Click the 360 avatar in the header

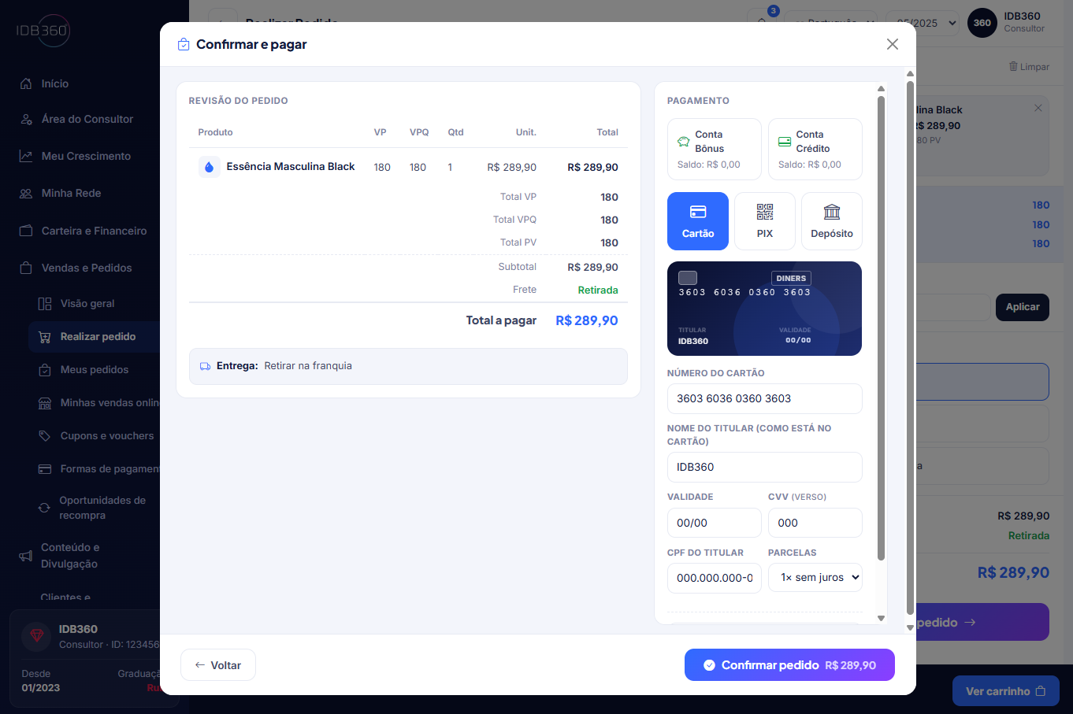pos(982,23)
